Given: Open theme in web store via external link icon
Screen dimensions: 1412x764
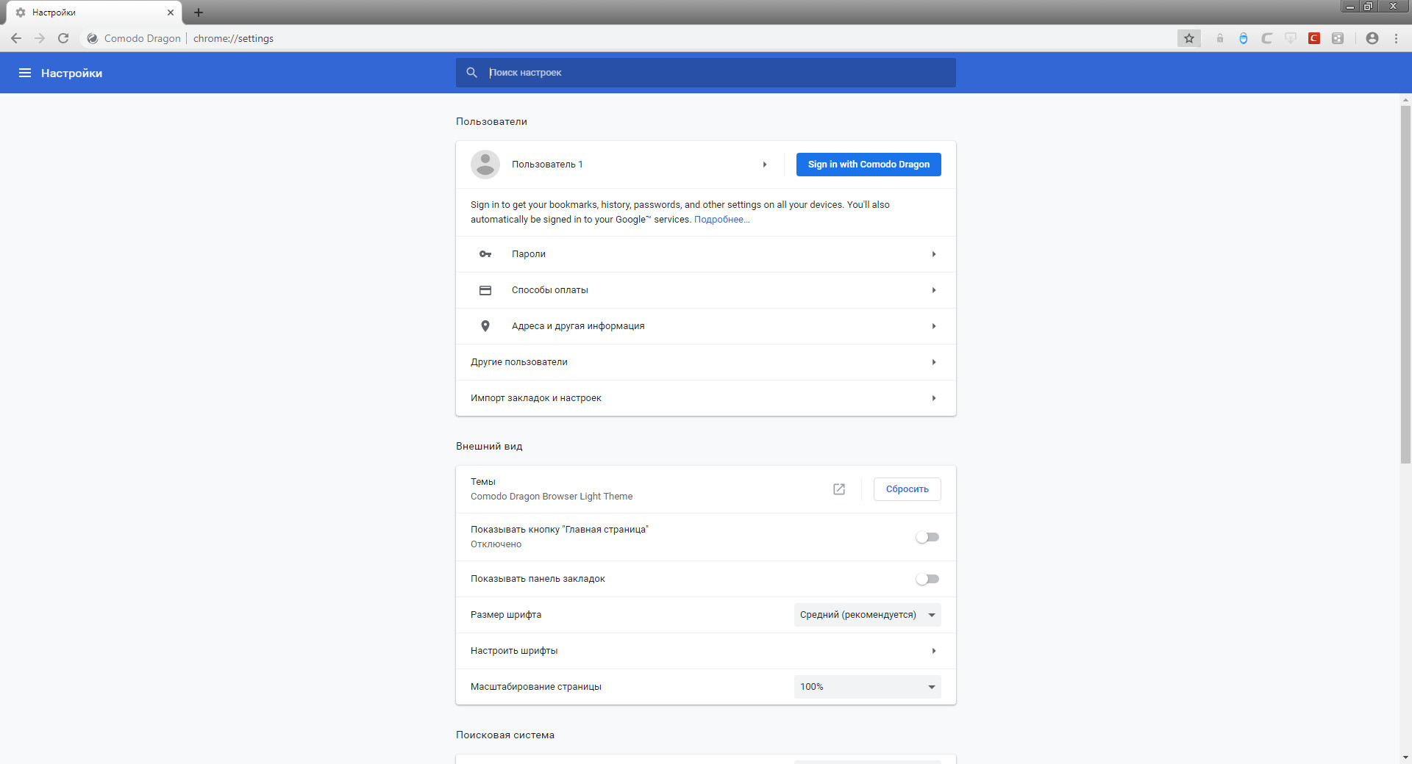Looking at the screenshot, I should click(839, 489).
